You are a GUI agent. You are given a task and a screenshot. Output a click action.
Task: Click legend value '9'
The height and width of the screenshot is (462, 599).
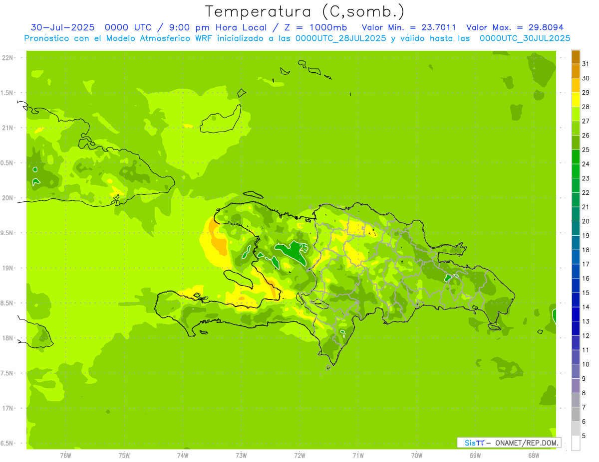(584, 379)
